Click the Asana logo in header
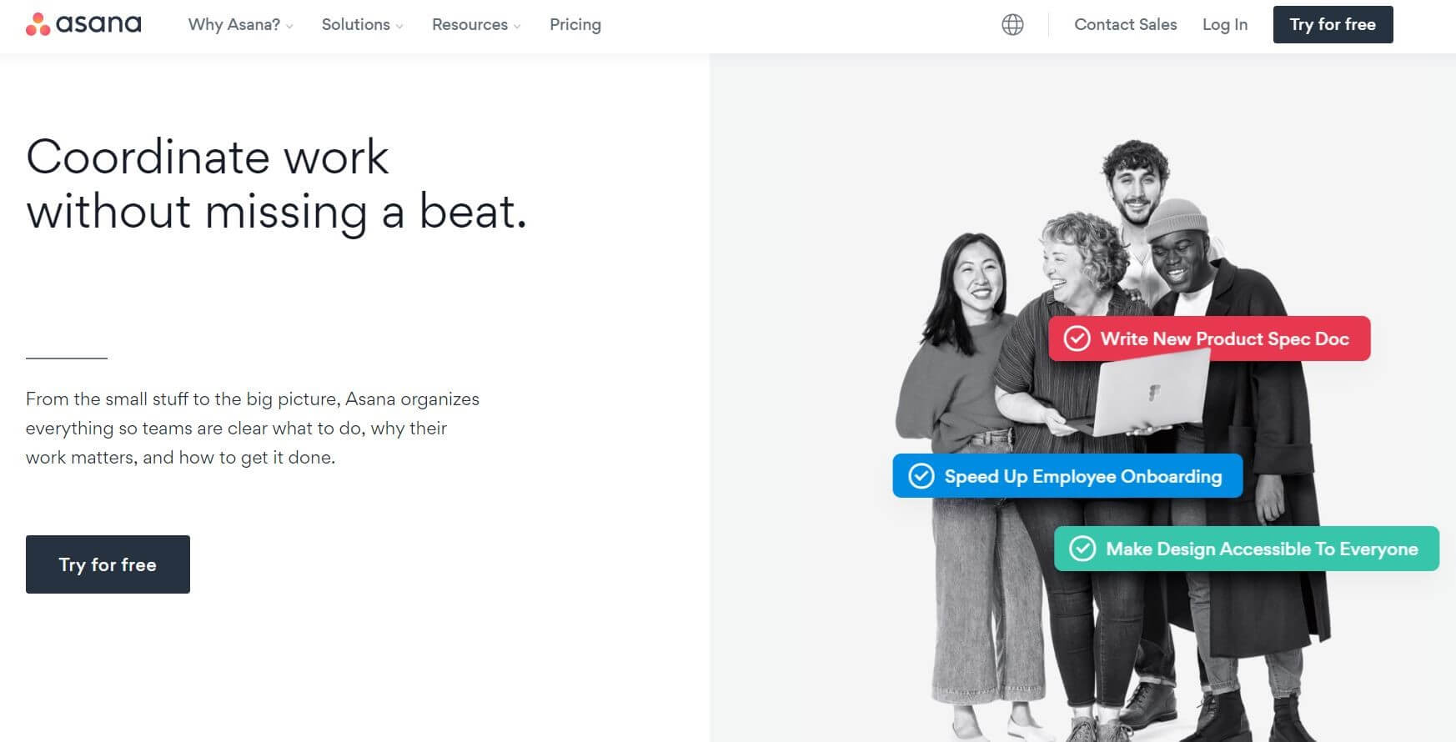 [83, 24]
